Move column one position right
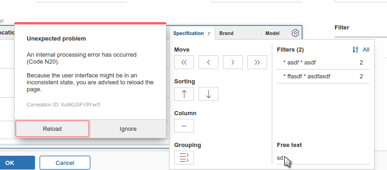Viewport: 387px width, 170px height. (x=233, y=62)
